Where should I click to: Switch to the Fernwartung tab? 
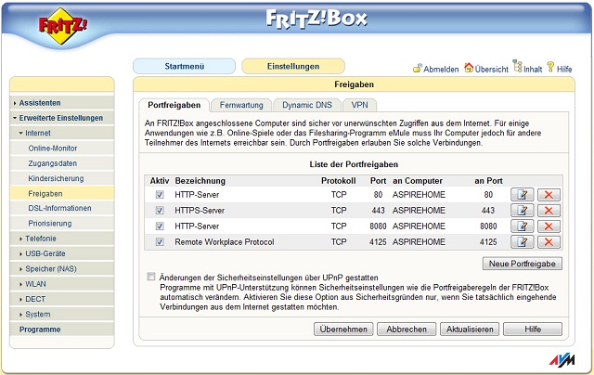click(241, 106)
